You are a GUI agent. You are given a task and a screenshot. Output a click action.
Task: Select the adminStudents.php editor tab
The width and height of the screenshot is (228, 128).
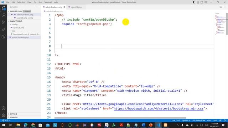[x=54, y=7]
